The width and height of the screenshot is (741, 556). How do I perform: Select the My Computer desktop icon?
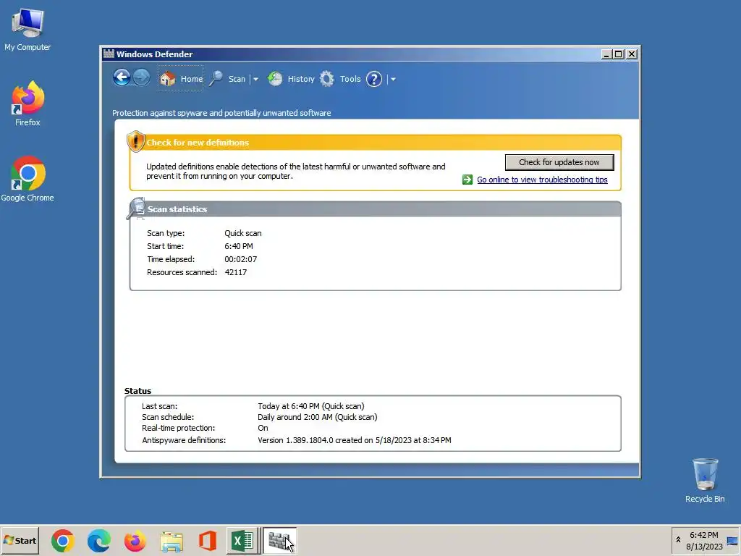[x=27, y=29]
